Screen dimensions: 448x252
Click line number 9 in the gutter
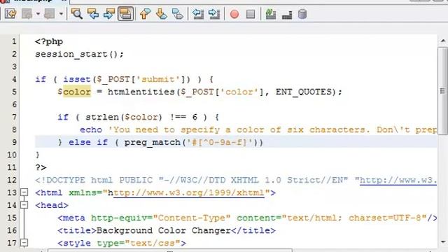(14, 142)
